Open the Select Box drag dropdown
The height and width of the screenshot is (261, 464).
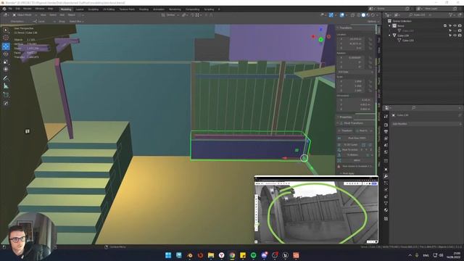click(76, 21)
